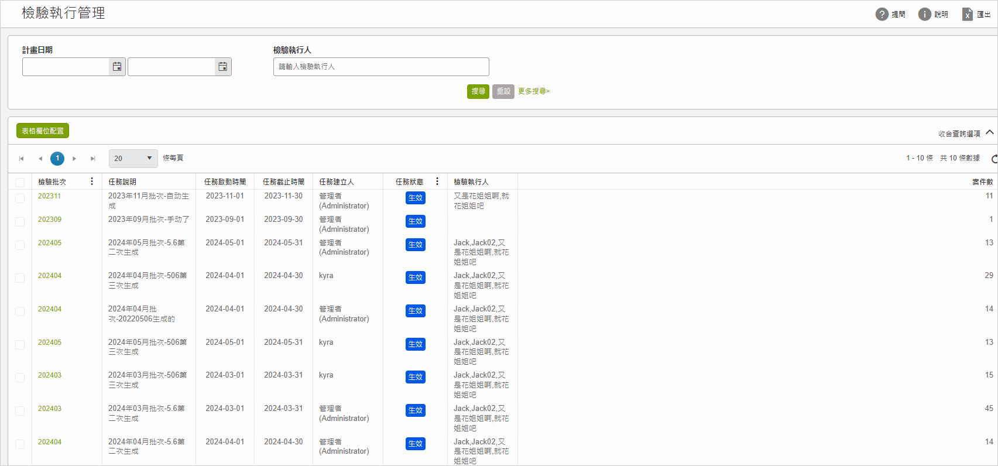Click the green 搜尋 search button
Viewport: 998px width, 466px height.
(478, 91)
